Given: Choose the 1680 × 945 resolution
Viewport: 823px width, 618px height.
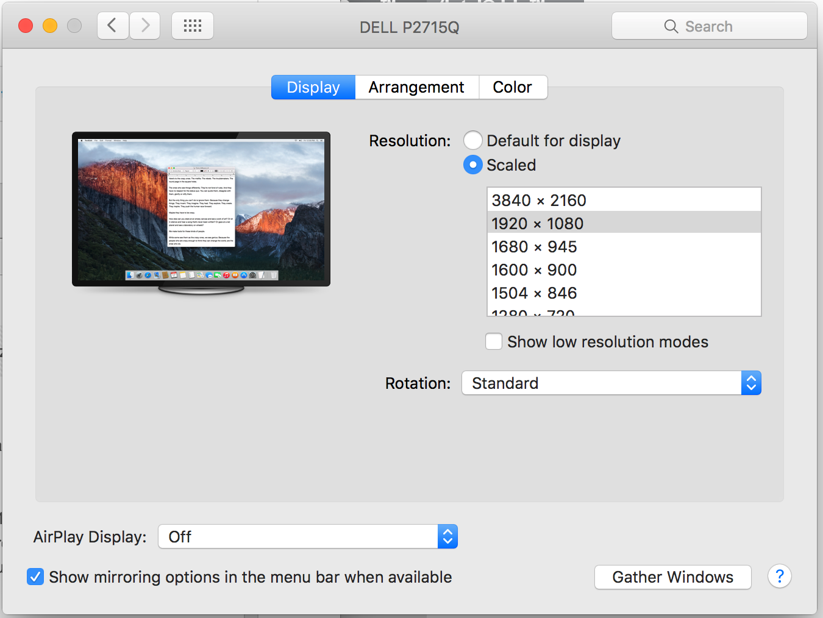Looking at the screenshot, I should (624, 247).
